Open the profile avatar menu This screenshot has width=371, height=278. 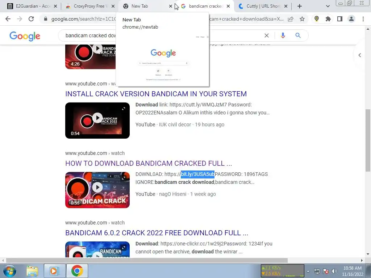(x=351, y=19)
